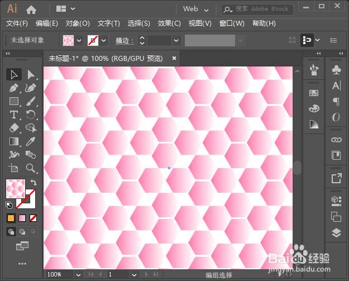Select the Curvature tool
The height and width of the screenshot is (281, 349).
31,88
